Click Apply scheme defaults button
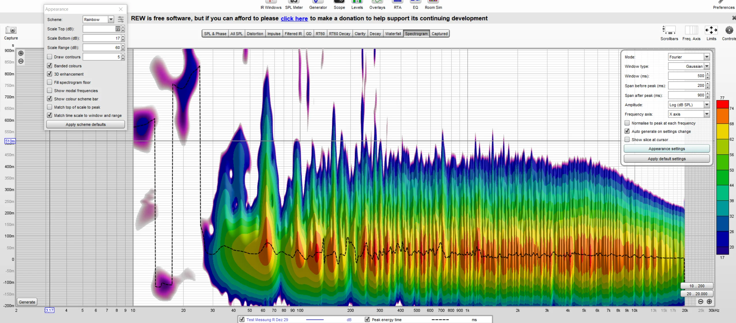This screenshot has width=736, height=323. pyautogui.click(x=86, y=124)
